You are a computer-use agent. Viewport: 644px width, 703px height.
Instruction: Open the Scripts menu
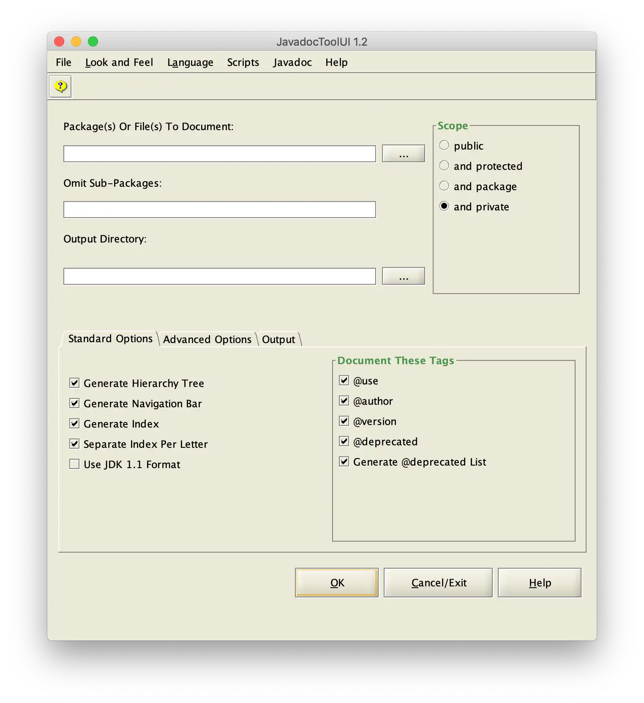[x=243, y=62]
